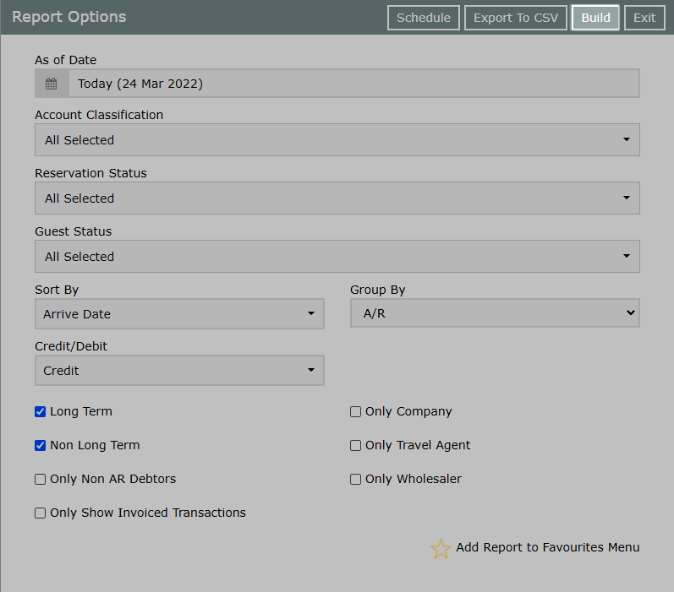Build the report

[x=595, y=18]
